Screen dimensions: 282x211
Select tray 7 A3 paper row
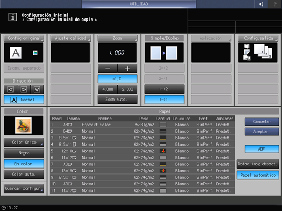(142, 164)
